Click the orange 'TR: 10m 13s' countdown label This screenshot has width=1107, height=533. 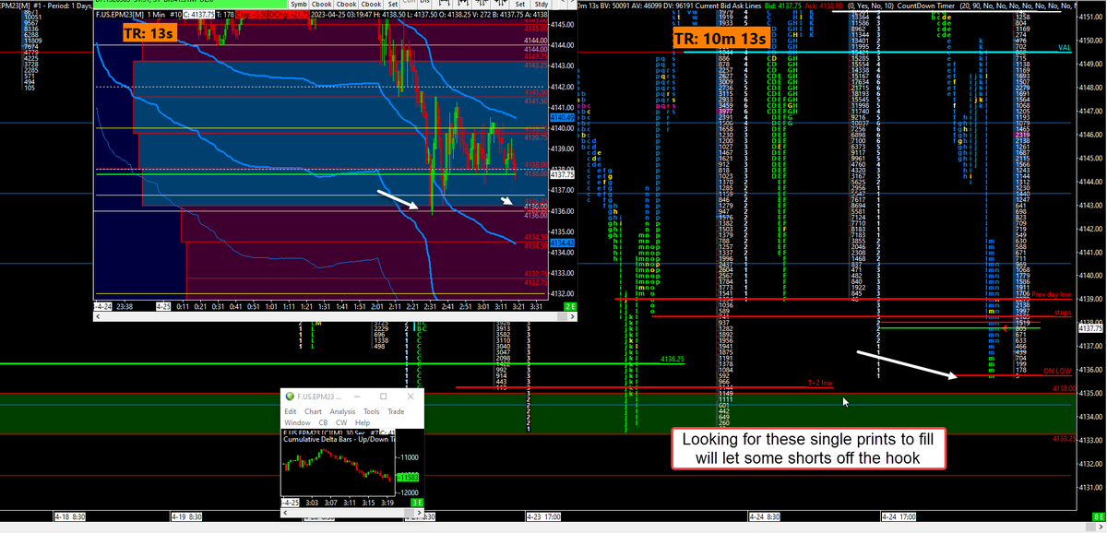(x=720, y=39)
